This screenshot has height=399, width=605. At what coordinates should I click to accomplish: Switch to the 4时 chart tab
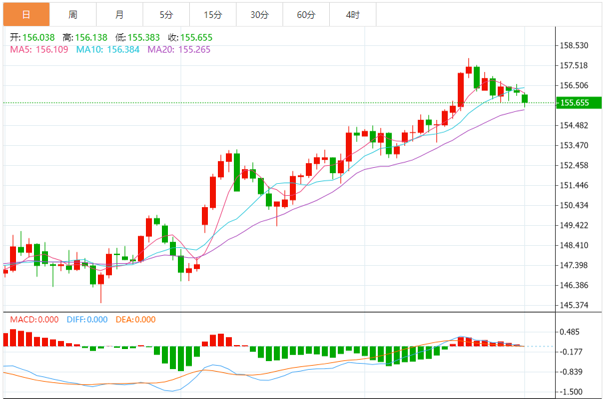(352, 14)
